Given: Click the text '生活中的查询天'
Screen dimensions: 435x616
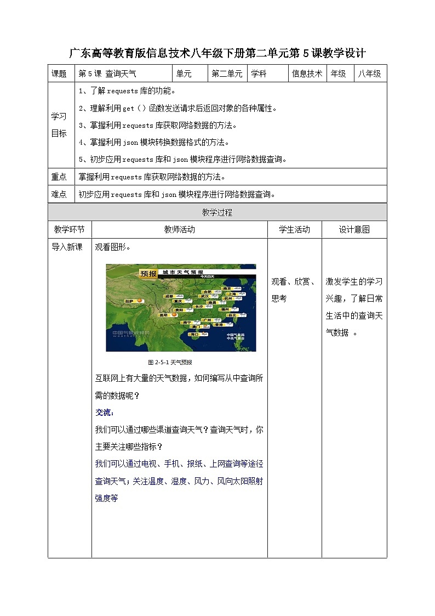Looking at the screenshot, I should [x=354, y=315].
